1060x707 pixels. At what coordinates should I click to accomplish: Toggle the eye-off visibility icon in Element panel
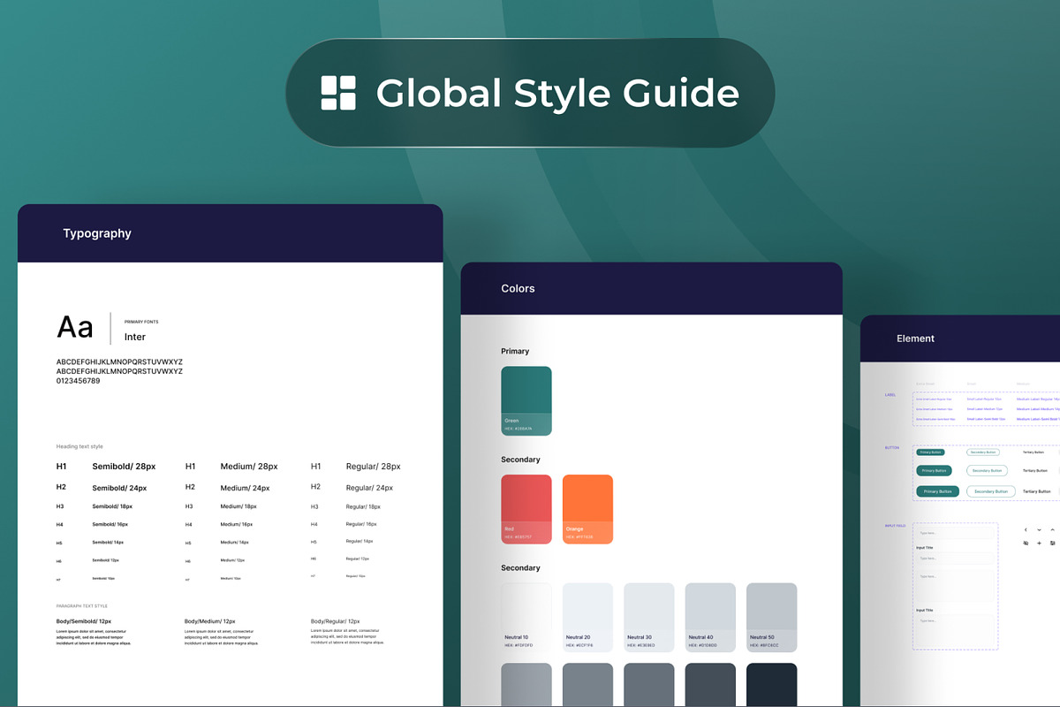pos(1026,543)
